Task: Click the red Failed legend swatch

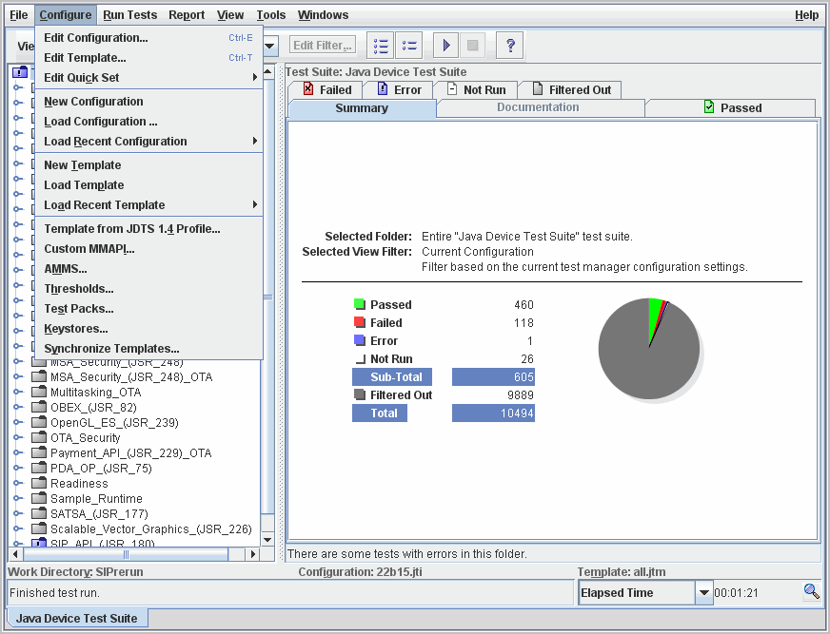Action: coord(360,322)
